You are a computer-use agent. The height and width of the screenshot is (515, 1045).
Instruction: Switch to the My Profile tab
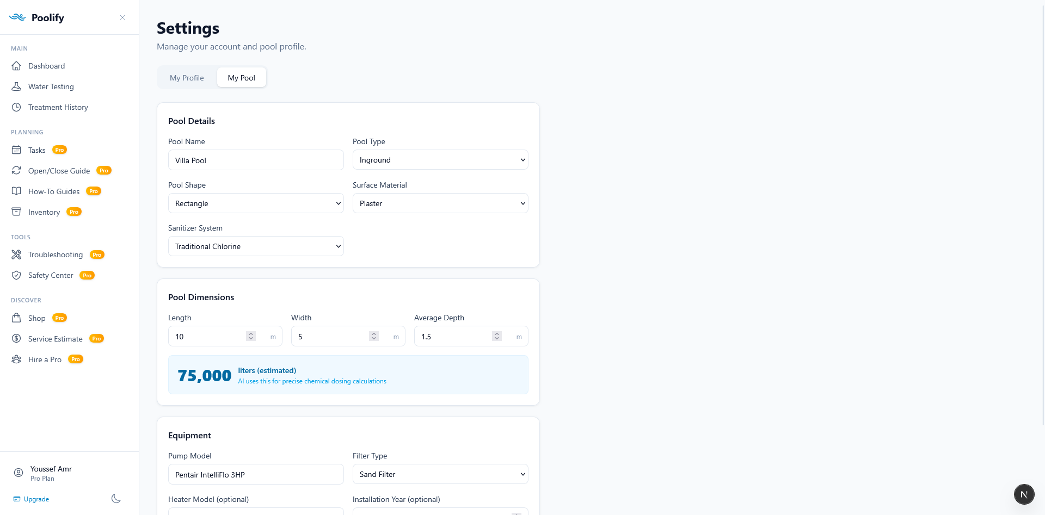tap(187, 78)
